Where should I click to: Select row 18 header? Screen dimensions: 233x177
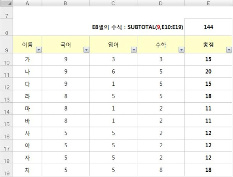6,158
